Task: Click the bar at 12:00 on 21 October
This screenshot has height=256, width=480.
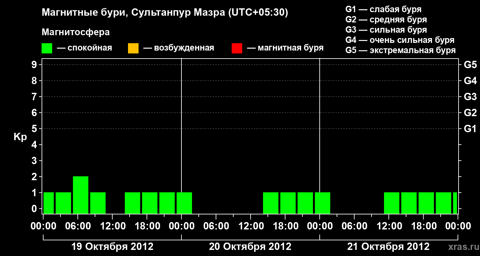Action: (392, 203)
